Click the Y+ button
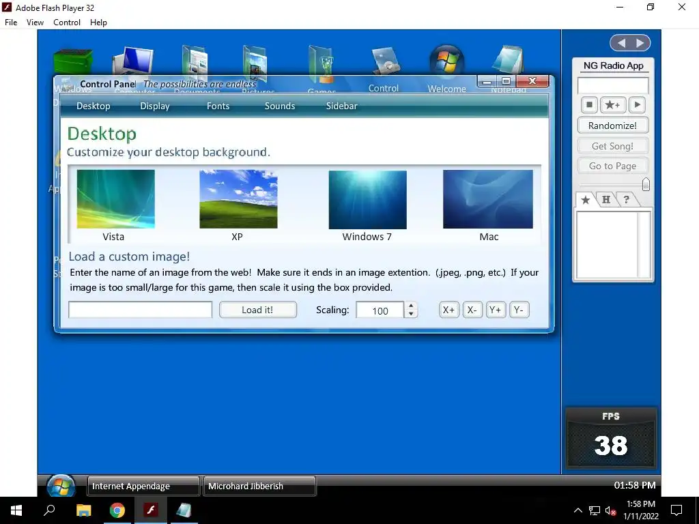Viewport: 699px width, 524px height. click(x=496, y=310)
